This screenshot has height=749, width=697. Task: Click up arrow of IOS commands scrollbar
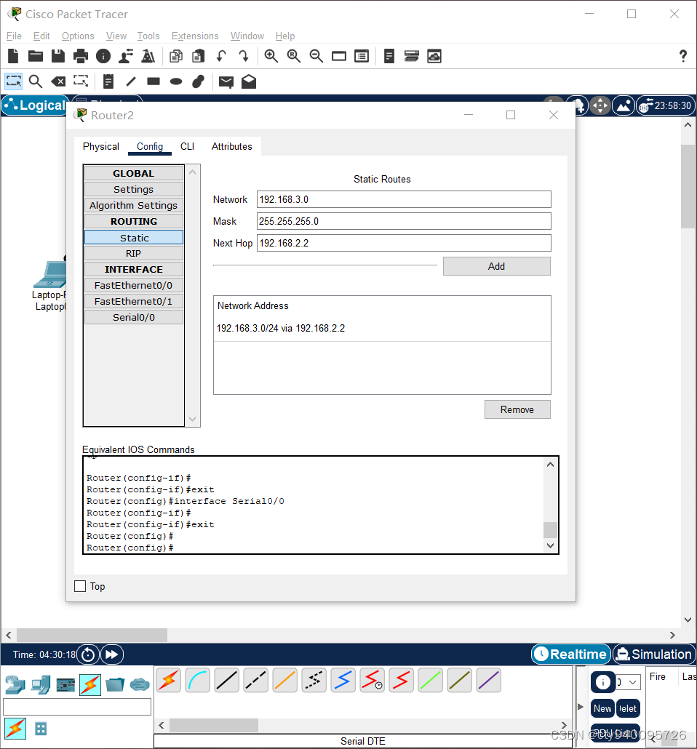(550, 464)
